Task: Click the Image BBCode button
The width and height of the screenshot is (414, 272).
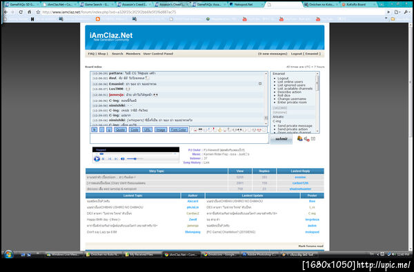Action: pos(161,129)
